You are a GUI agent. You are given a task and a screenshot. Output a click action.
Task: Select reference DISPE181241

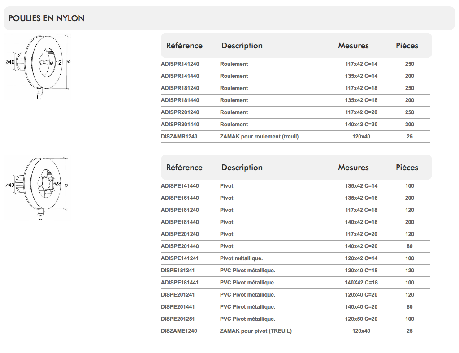tap(178, 271)
